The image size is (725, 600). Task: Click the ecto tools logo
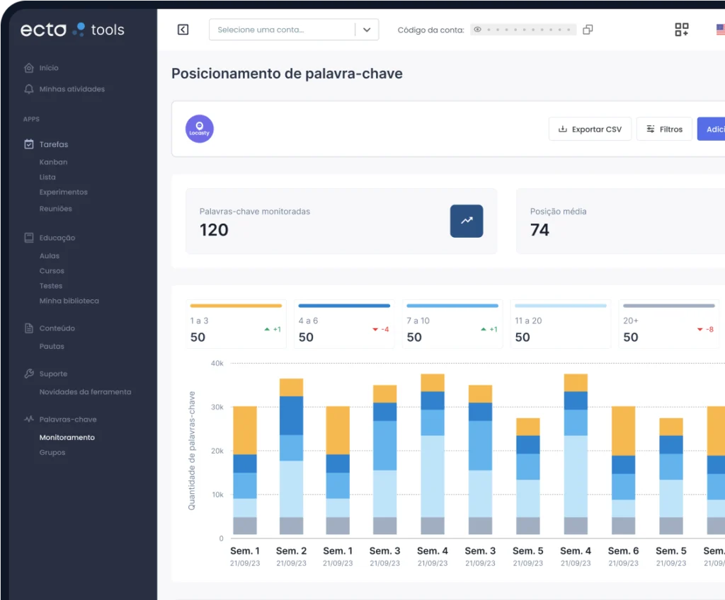click(x=73, y=30)
